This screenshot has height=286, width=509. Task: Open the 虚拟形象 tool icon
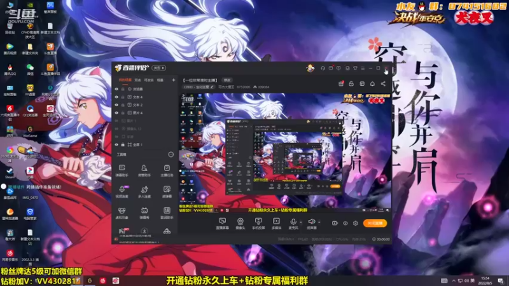(122, 213)
